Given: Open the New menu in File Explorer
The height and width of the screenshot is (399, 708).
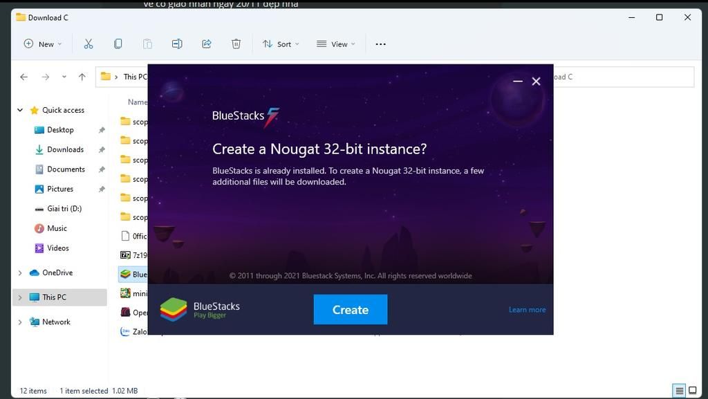Looking at the screenshot, I should click(x=43, y=44).
